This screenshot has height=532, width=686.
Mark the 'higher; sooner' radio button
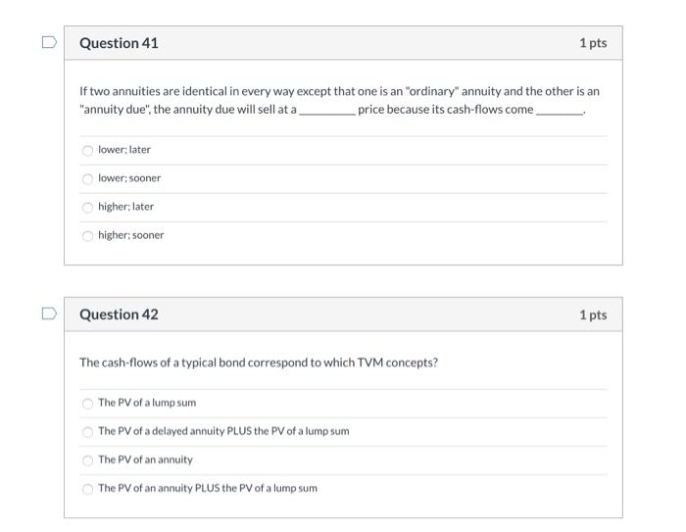[87, 235]
